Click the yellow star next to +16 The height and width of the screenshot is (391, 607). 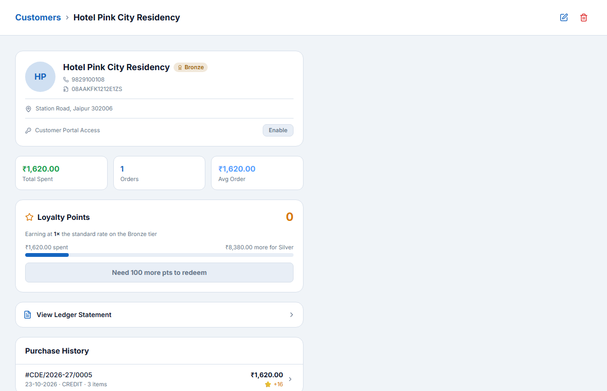[268, 384]
